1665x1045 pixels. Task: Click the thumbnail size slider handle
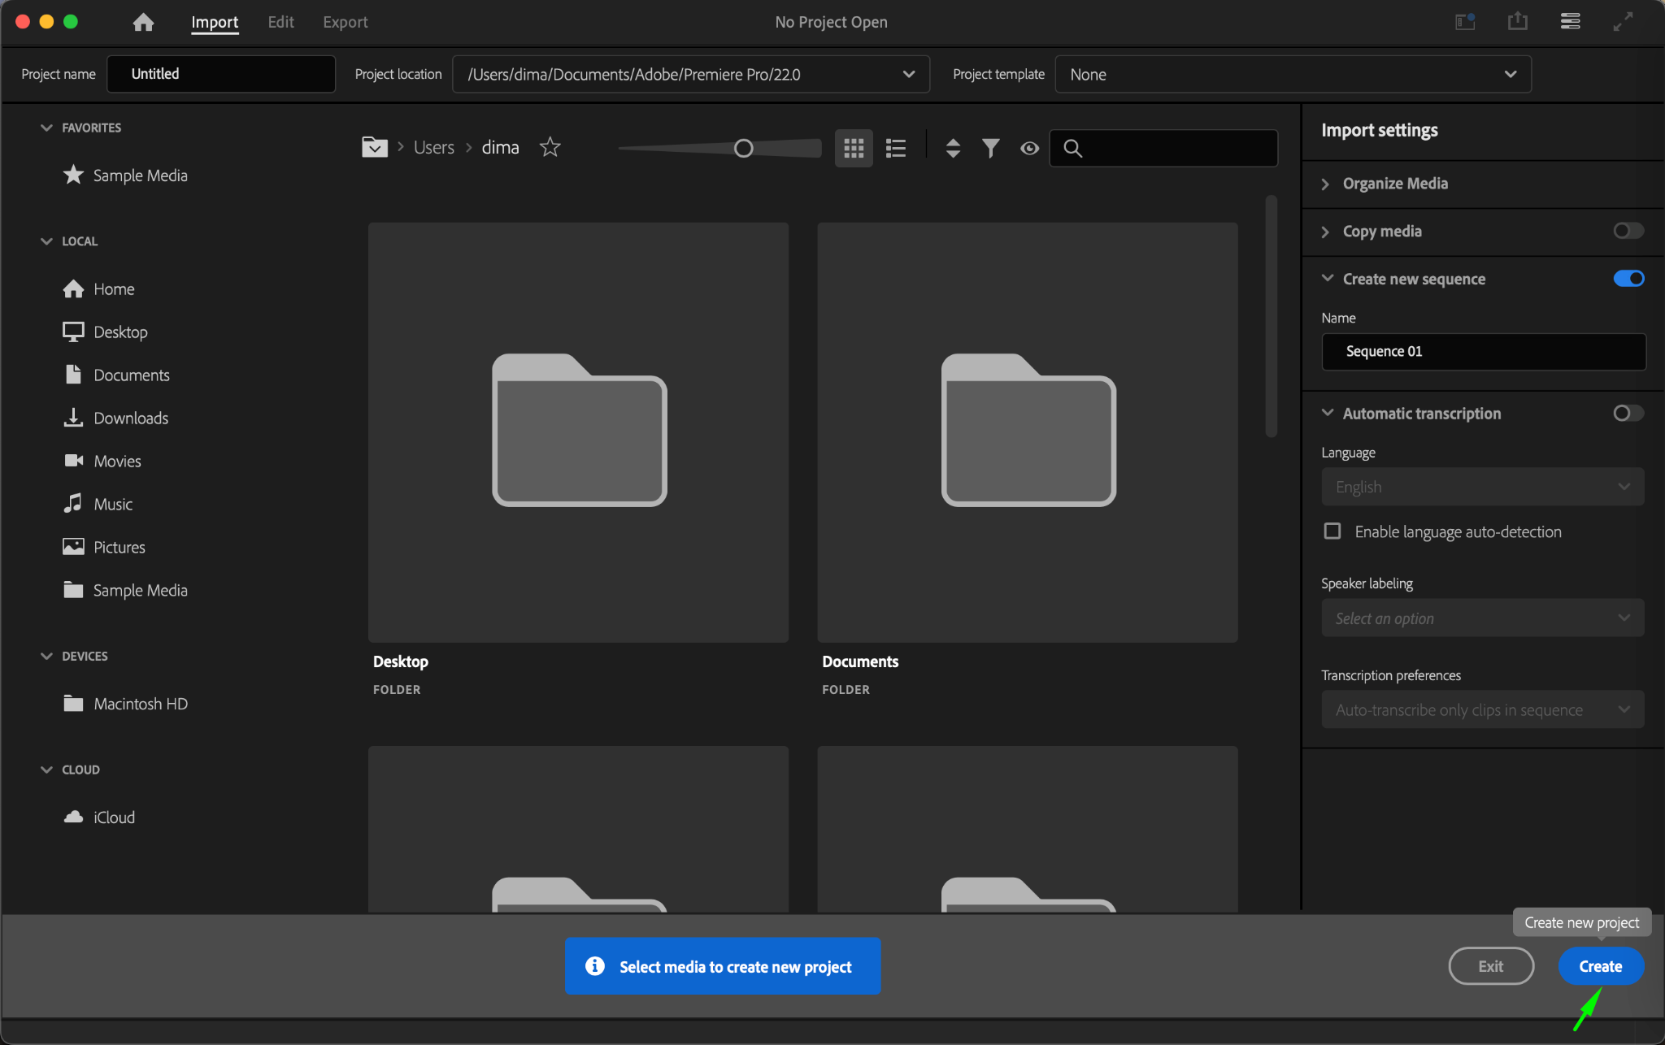click(743, 148)
